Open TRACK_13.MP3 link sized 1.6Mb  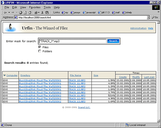point(77,101)
